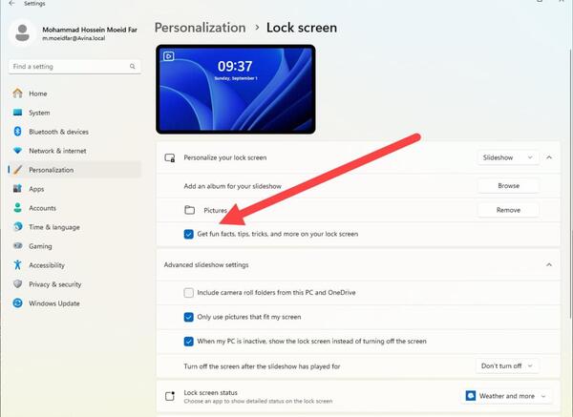Click the Pictures folder icon
This screenshot has width=573, height=417.
189,210
